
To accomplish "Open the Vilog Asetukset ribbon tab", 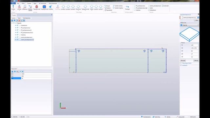I will click(53, 3).
